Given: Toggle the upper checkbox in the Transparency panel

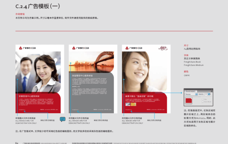Looking at the screenshot, I should point(202,99).
